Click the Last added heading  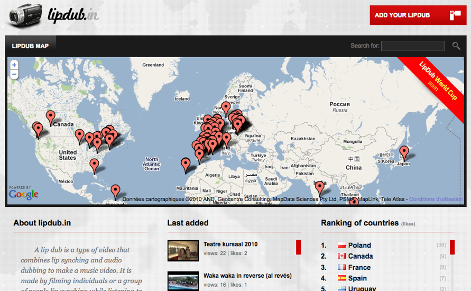point(188,223)
